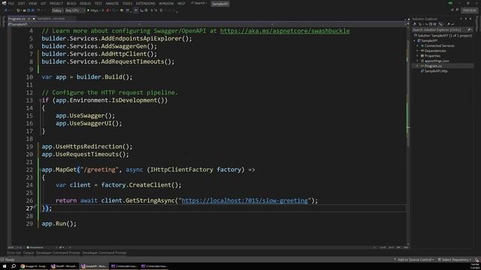Switch to the SampleAPI overview tab
This screenshot has width=481, height=270.
pyautogui.click(x=51, y=19)
